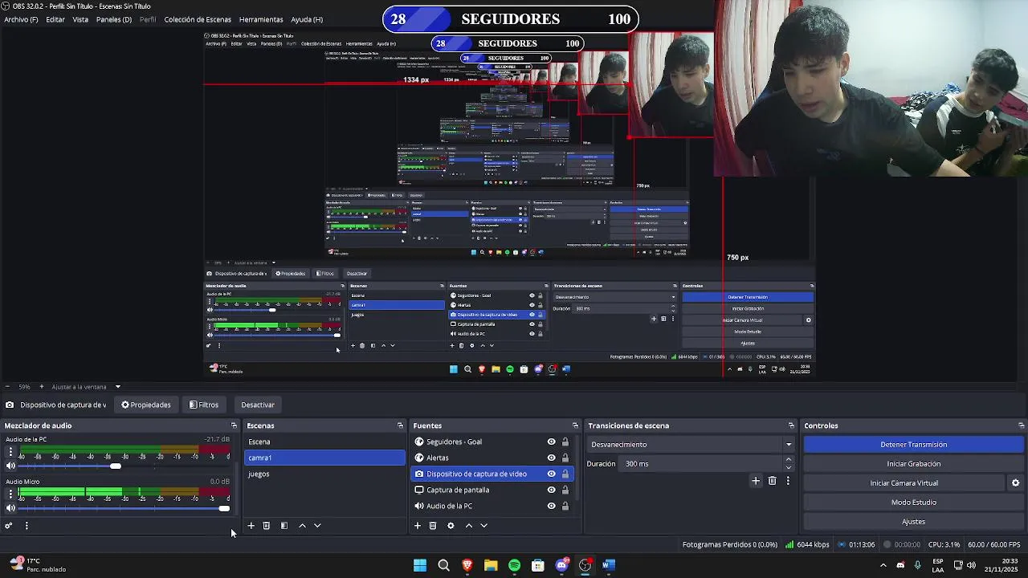Open the Paneles menu
This screenshot has width=1028, height=578.
pos(114,19)
